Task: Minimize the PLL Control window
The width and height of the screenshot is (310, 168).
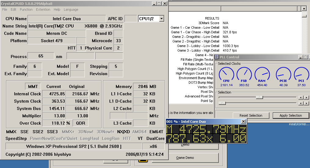Action: [x=301, y=57]
